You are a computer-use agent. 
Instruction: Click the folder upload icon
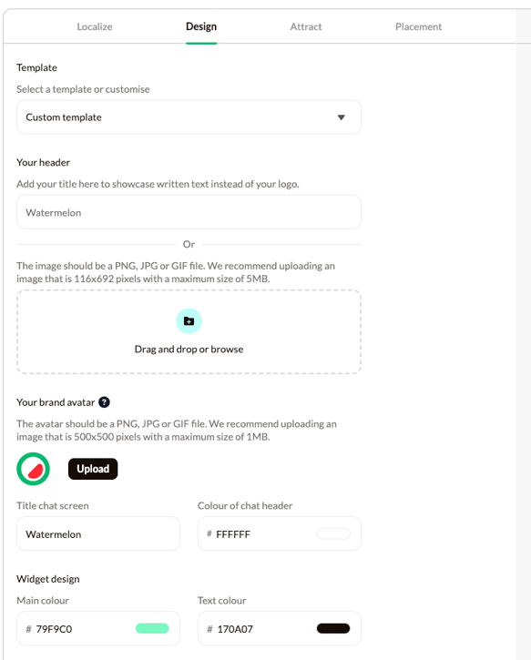click(x=189, y=321)
